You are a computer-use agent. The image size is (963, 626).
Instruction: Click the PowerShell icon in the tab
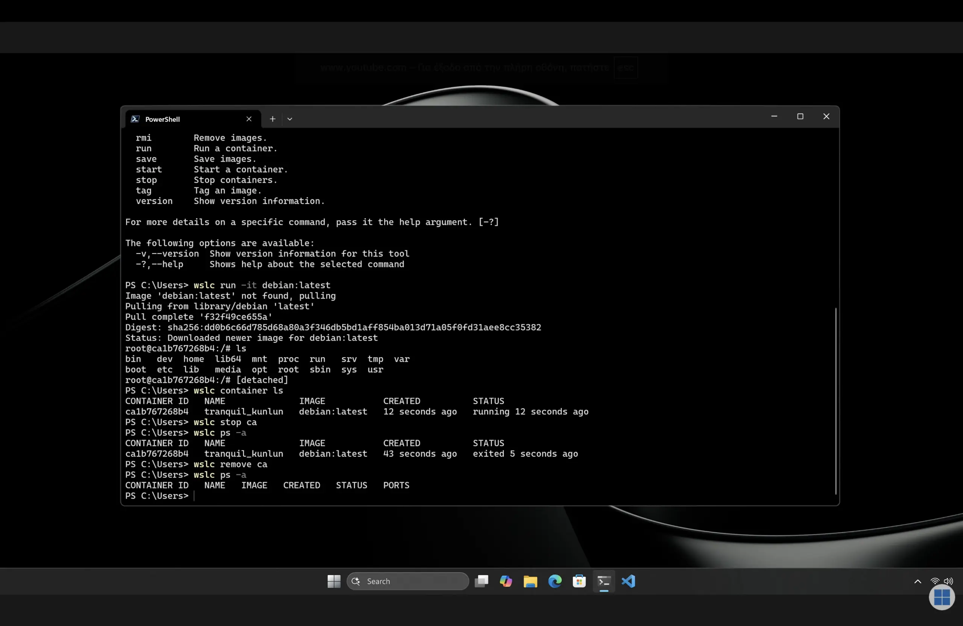(135, 119)
